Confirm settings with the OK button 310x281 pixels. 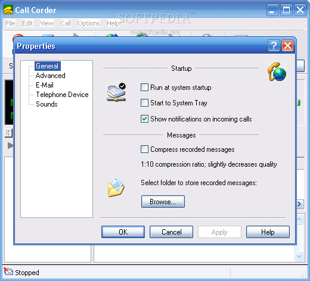[123, 232]
